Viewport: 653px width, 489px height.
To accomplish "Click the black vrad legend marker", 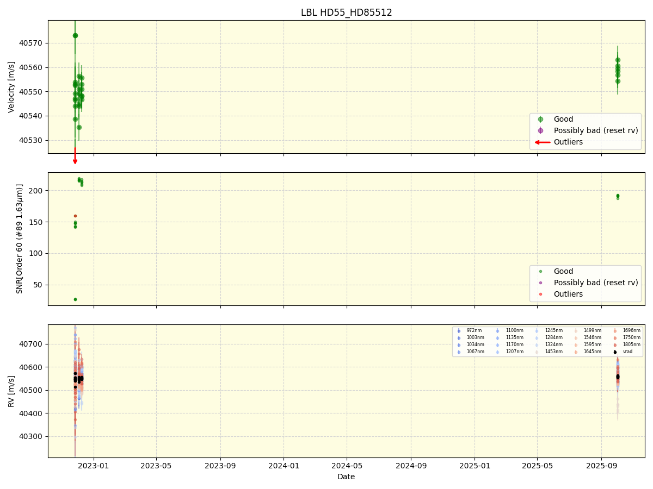I will (x=615, y=352).
